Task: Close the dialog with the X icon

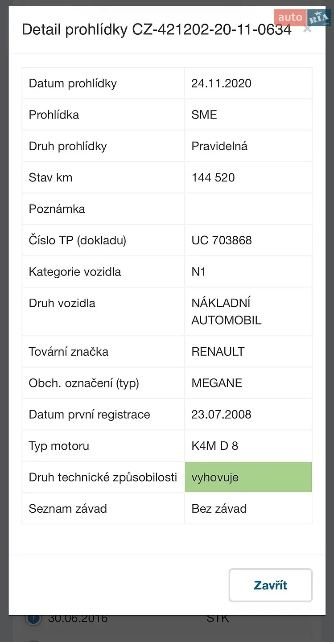Action: [x=307, y=29]
